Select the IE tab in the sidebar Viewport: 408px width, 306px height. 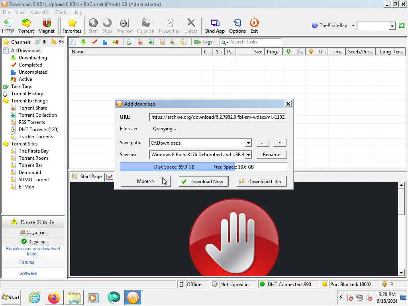[x=41, y=42]
